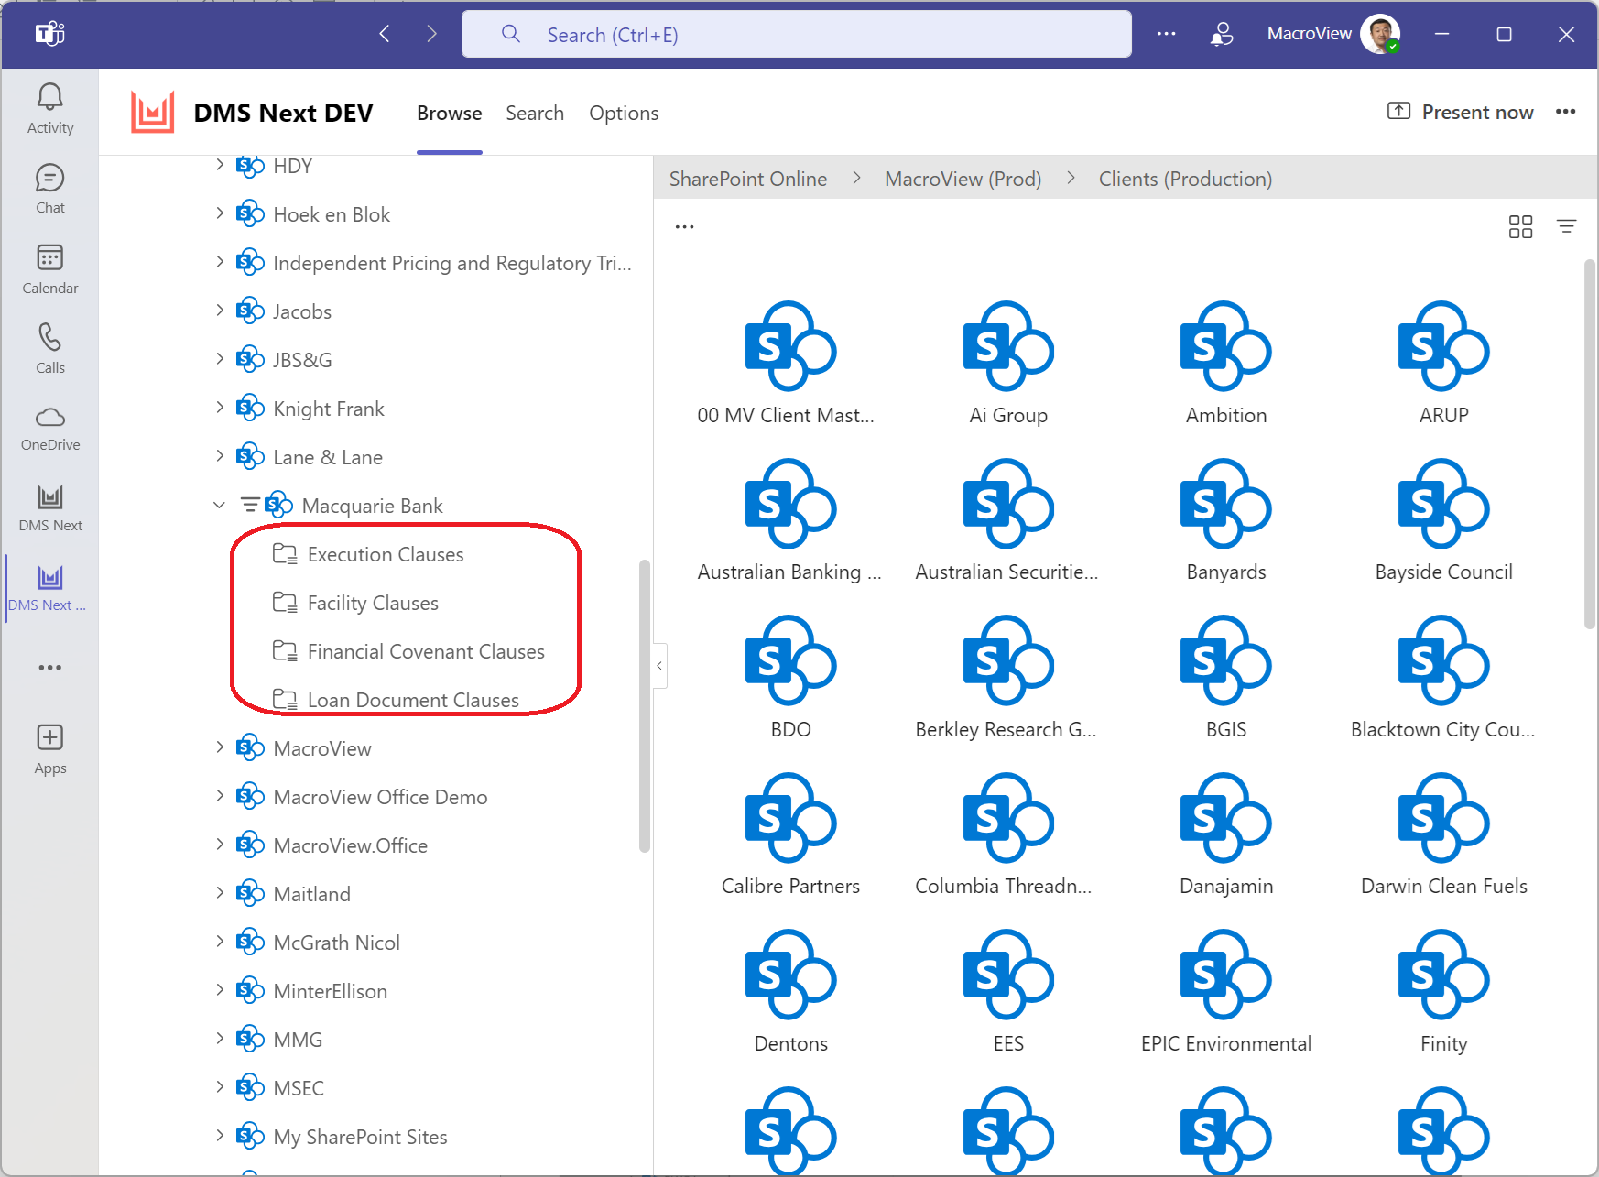The height and width of the screenshot is (1177, 1599).
Task: Open the Bayside Council tile
Action: pyautogui.click(x=1443, y=519)
